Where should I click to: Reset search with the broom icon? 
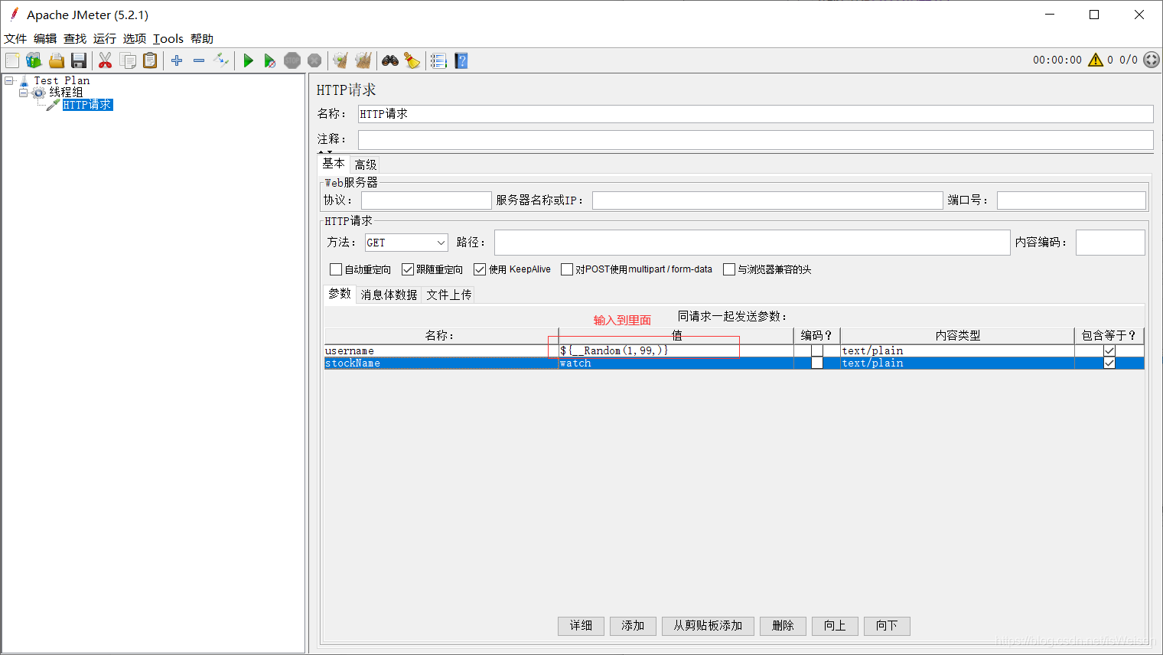412,60
